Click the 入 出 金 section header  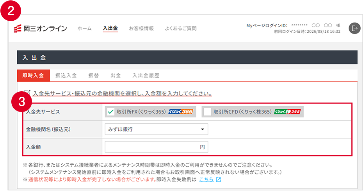click(x=187, y=57)
